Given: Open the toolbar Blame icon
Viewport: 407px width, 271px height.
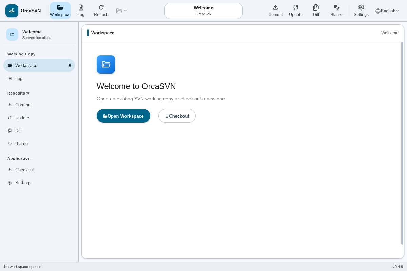Looking at the screenshot, I should coord(336,7).
